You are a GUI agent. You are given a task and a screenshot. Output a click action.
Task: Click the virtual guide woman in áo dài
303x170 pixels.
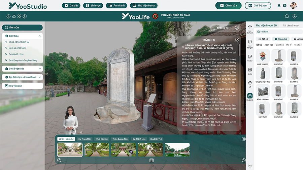(71, 120)
